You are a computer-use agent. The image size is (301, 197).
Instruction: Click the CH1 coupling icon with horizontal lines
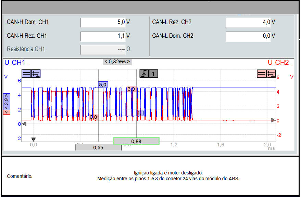pos(26,73)
